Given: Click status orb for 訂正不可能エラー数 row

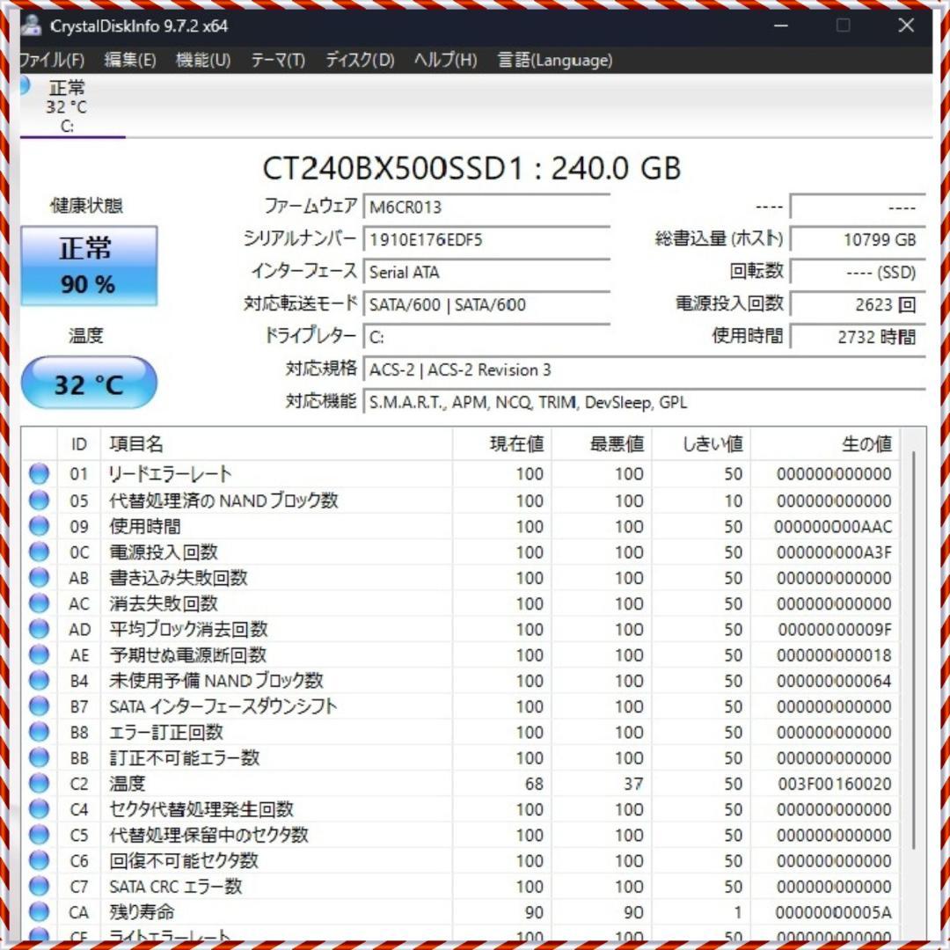Looking at the screenshot, I should (x=39, y=757).
